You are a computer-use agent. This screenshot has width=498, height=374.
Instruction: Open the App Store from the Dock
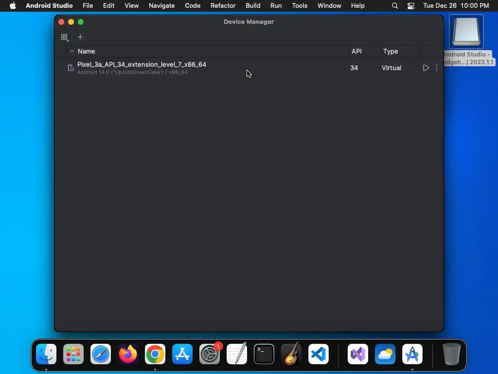(x=182, y=354)
